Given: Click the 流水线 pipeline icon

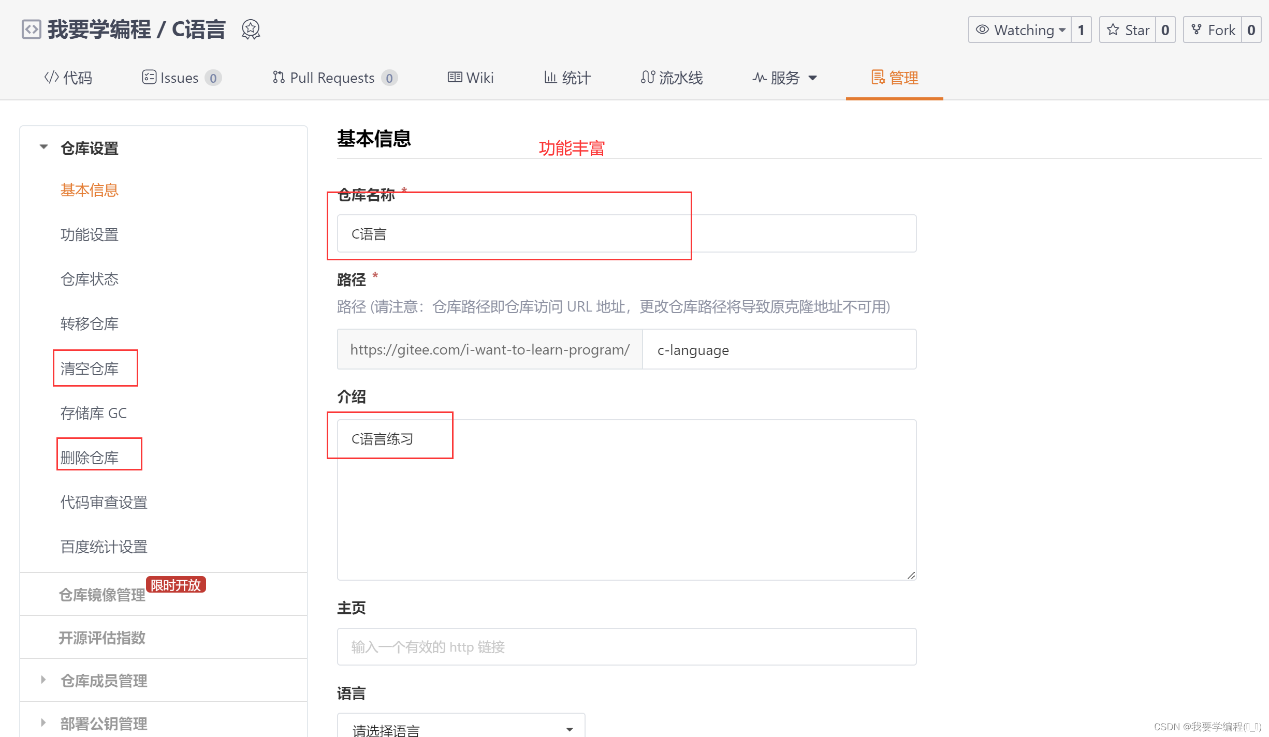Looking at the screenshot, I should [x=648, y=77].
